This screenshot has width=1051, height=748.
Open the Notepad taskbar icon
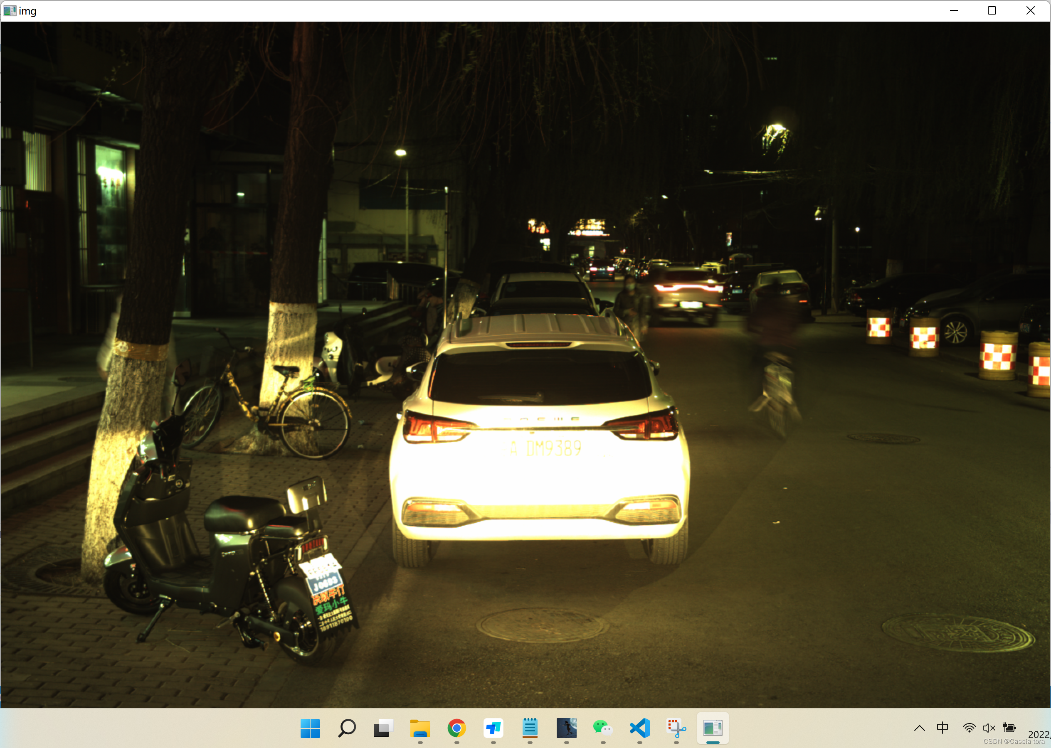tap(530, 728)
